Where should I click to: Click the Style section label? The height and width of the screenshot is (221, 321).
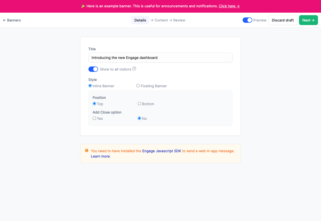(x=93, y=80)
